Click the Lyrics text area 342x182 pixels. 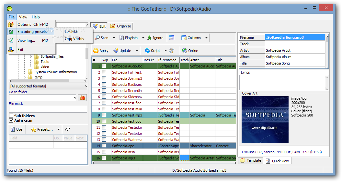coord(284,83)
